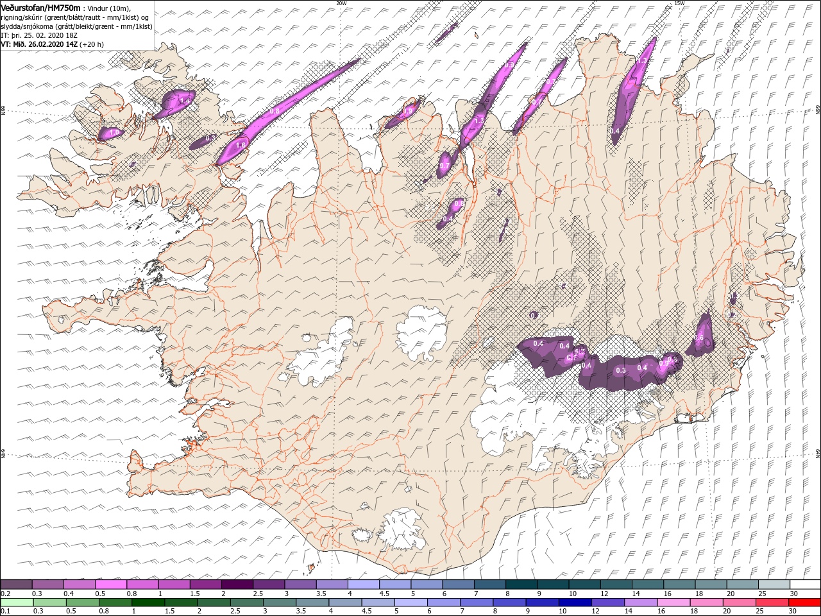Click upper legend swatch starting at 18
The image size is (821, 616).
(710, 585)
